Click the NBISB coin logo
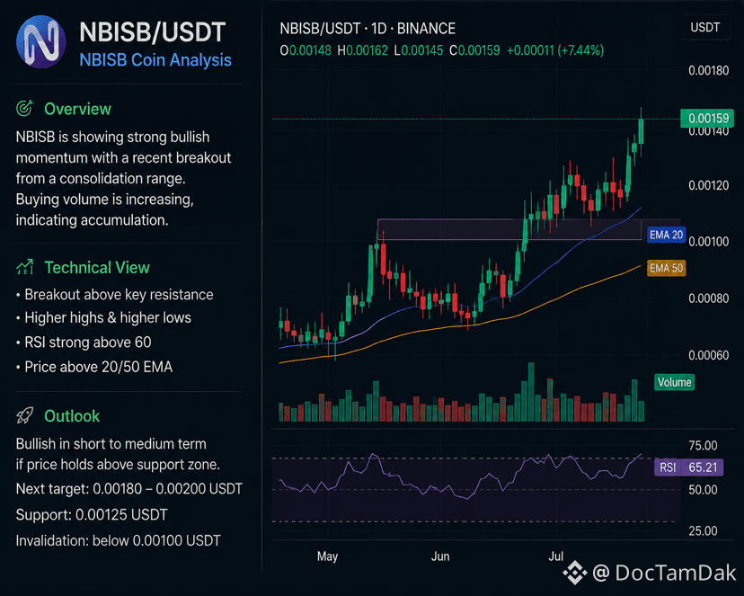This screenshot has height=596, width=744. (x=40, y=41)
